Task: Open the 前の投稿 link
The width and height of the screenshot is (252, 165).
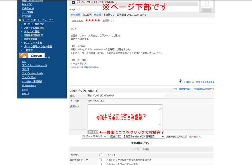Action: click(76, 15)
